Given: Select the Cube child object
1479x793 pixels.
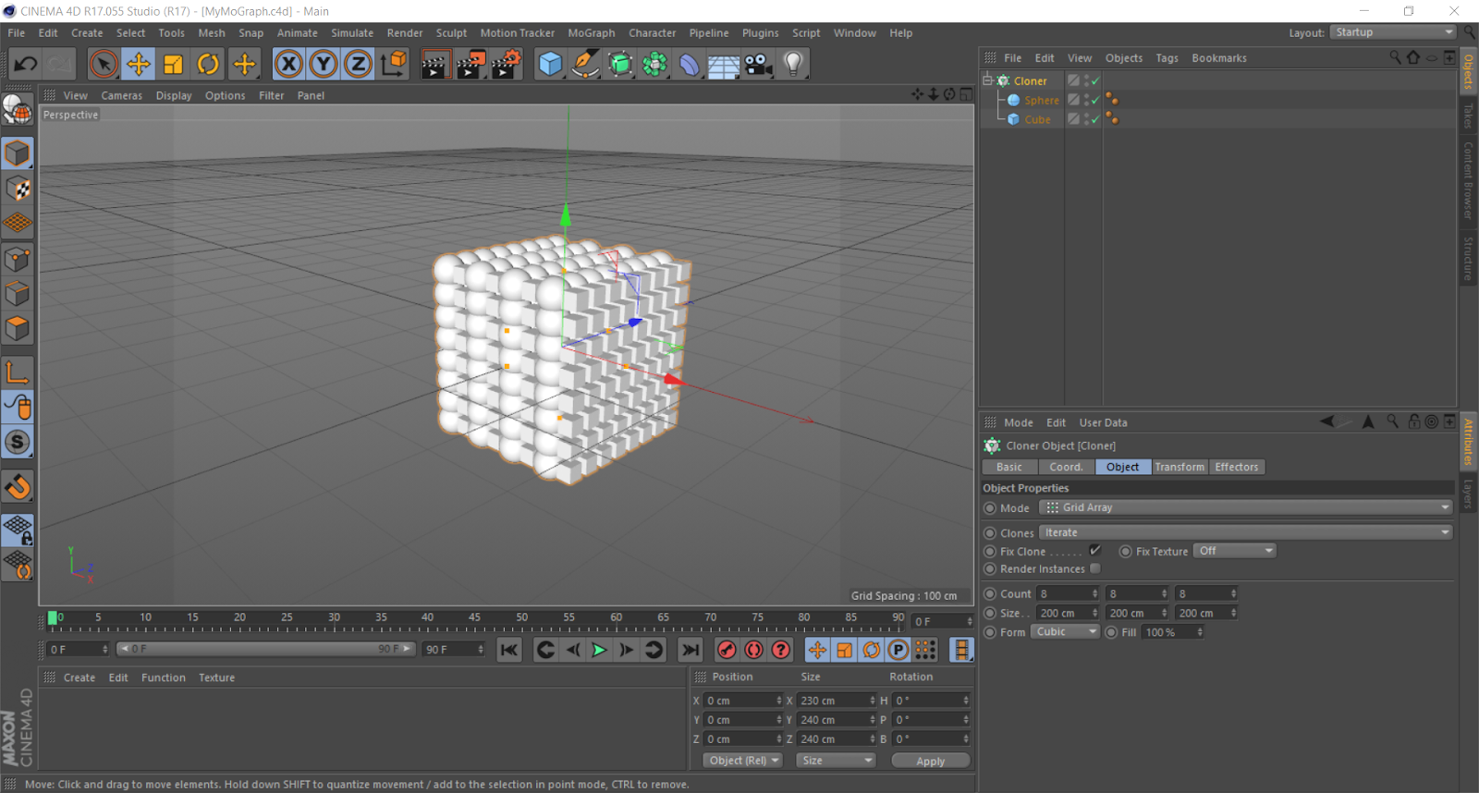Looking at the screenshot, I should point(1037,120).
